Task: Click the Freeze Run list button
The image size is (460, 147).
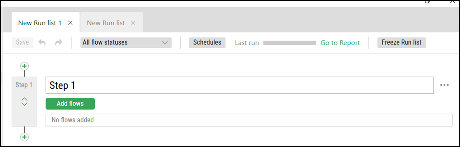Action: click(401, 43)
